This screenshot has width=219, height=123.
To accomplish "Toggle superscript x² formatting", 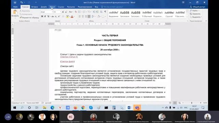I will (59, 16).
